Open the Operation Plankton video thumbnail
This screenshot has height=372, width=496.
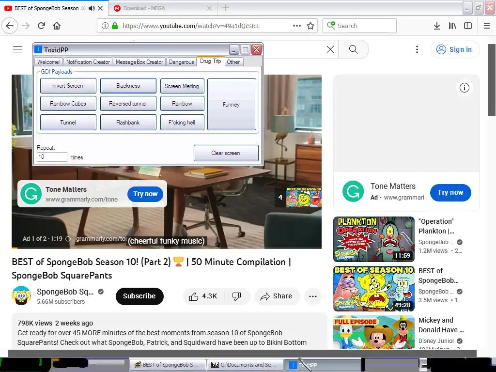tap(373, 239)
